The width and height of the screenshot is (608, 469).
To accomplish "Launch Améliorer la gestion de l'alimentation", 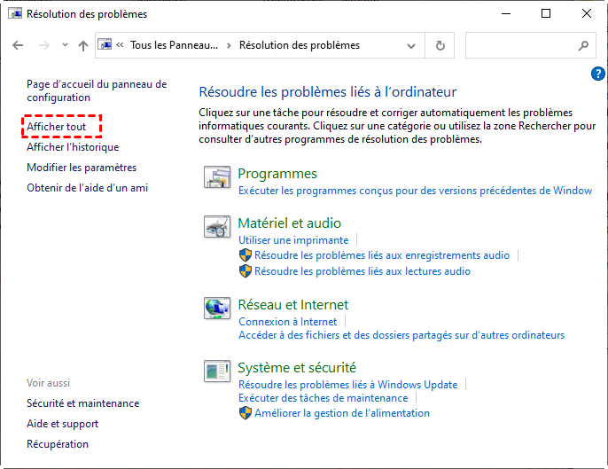I will coord(342,413).
